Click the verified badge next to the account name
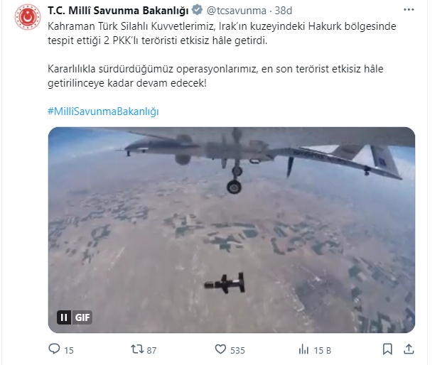 coord(198,10)
